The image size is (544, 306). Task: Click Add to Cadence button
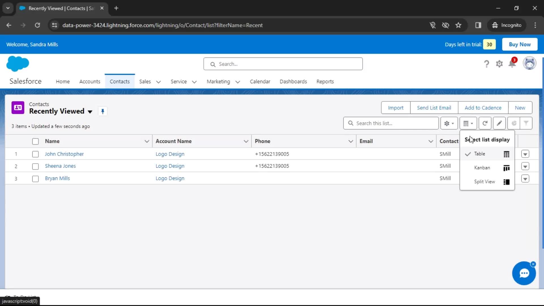(483, 108)
